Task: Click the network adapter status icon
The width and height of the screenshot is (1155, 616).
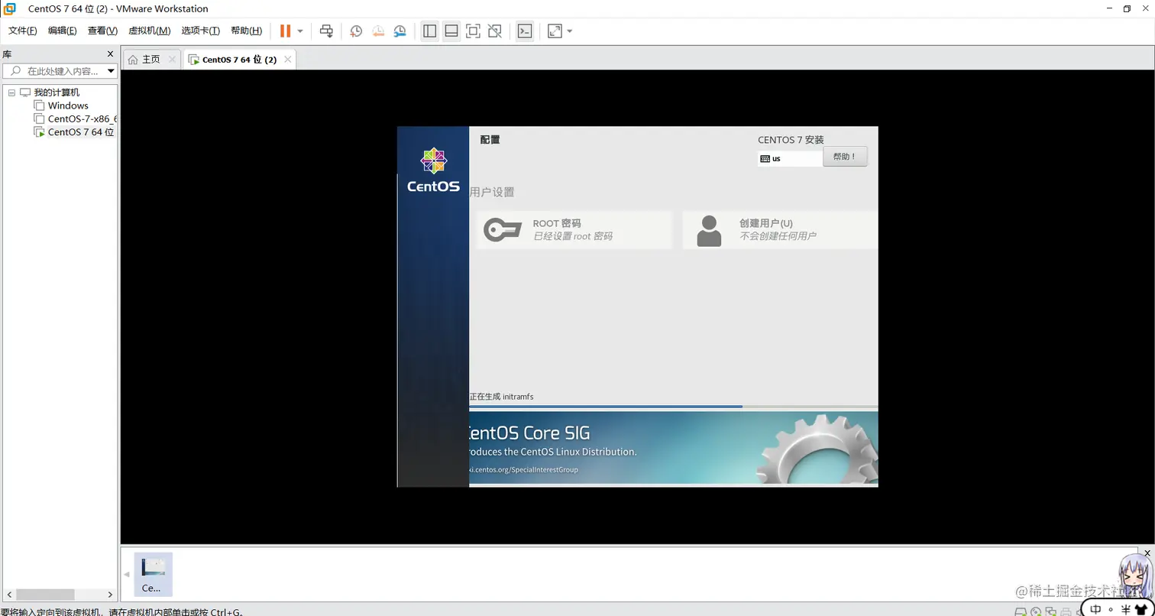Action: click(x=1051, y=612)
